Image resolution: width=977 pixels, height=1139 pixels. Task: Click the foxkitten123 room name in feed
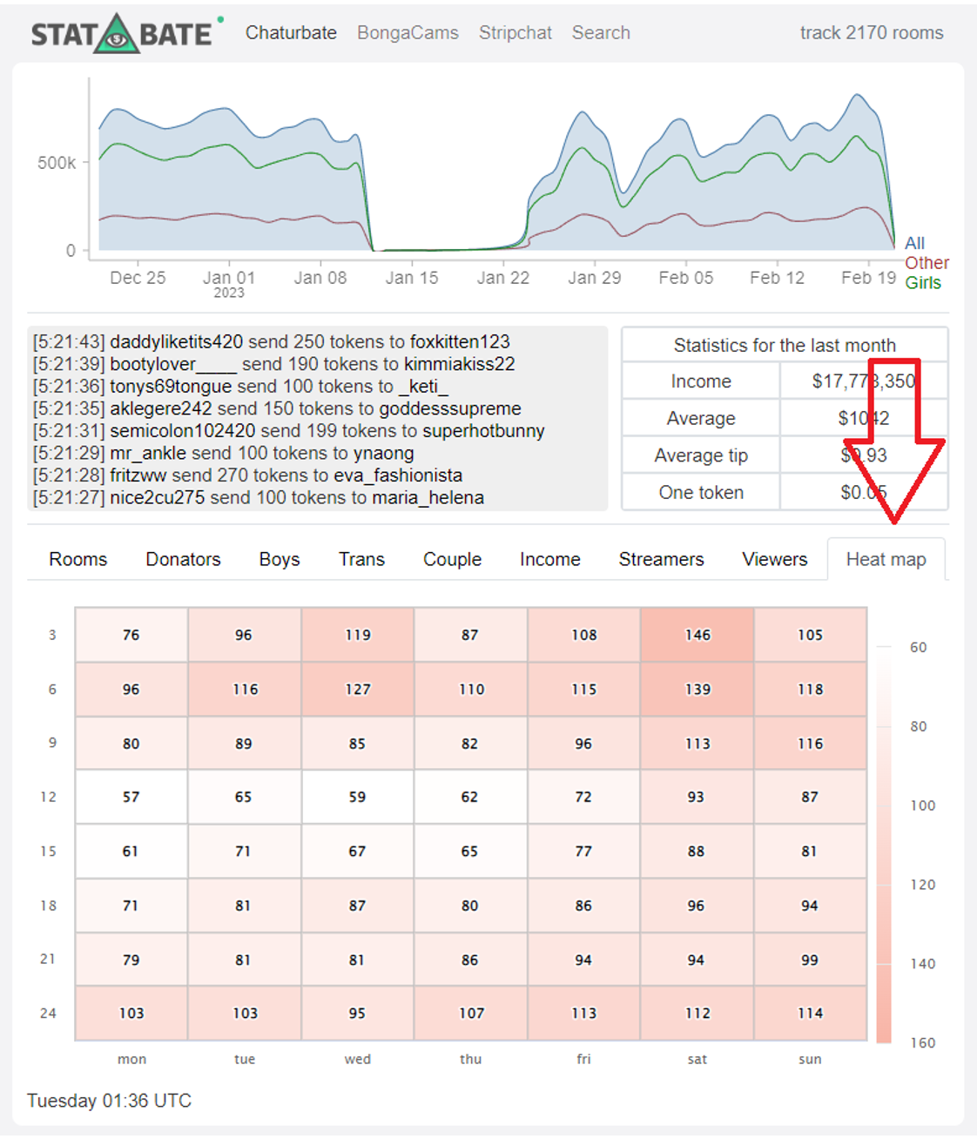(460, 341)
